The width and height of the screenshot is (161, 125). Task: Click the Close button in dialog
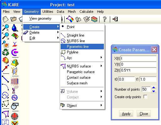[144, 114]
